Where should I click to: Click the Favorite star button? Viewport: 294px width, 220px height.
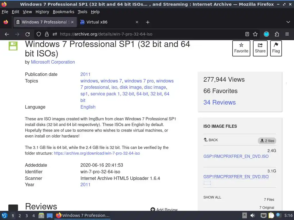coord(241,48)
